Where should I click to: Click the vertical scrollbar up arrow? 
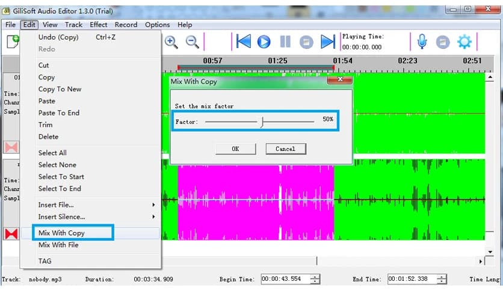click(490, 77)
